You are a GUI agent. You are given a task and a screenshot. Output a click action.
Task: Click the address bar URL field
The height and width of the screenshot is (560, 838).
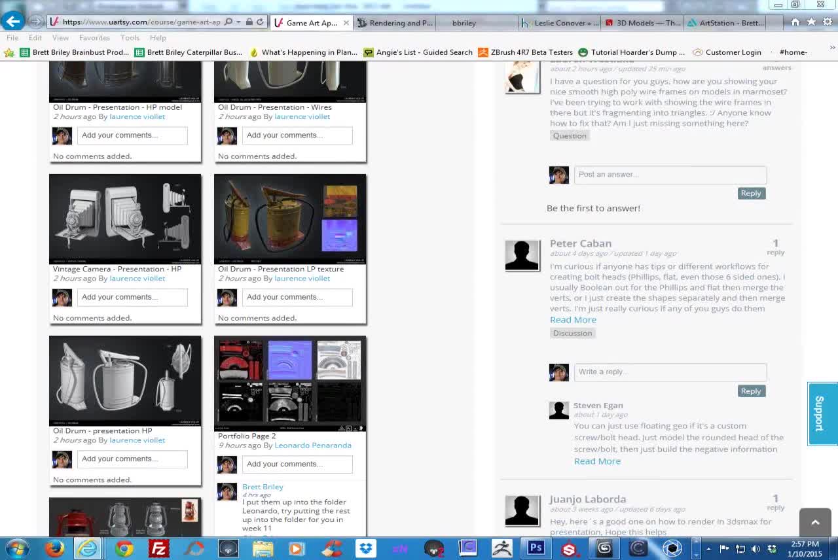[142, 22]
